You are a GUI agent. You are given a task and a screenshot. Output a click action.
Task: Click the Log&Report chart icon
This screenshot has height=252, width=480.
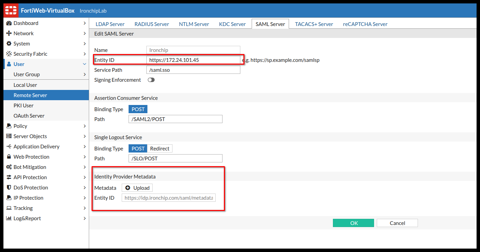point(9,218)
